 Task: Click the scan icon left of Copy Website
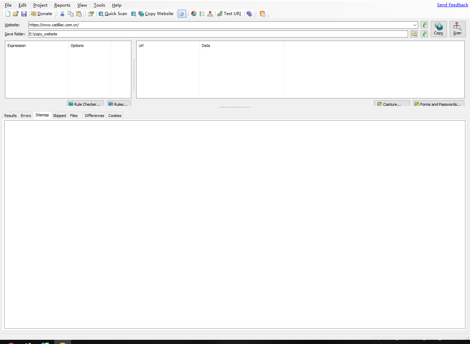[133, 14]
